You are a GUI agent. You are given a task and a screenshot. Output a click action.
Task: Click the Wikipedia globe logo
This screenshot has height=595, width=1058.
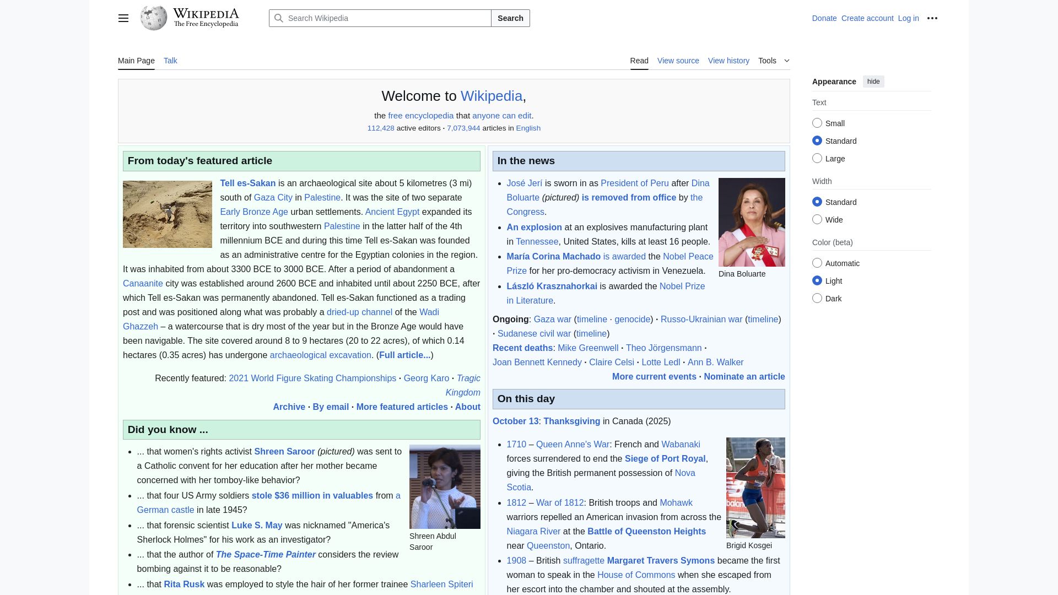pyautogui.click(x=154, y=18)
